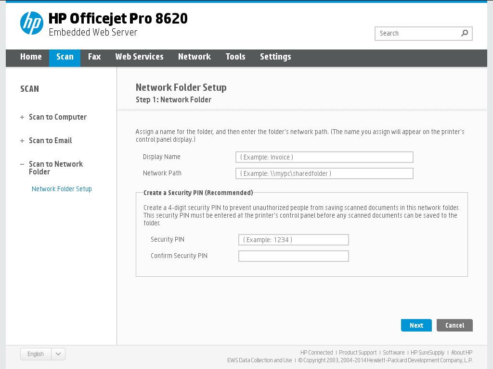Image resolution: width=493 pixels, height=369 pixels.
Task: Open the Software footer link
Action: (394, 353)
